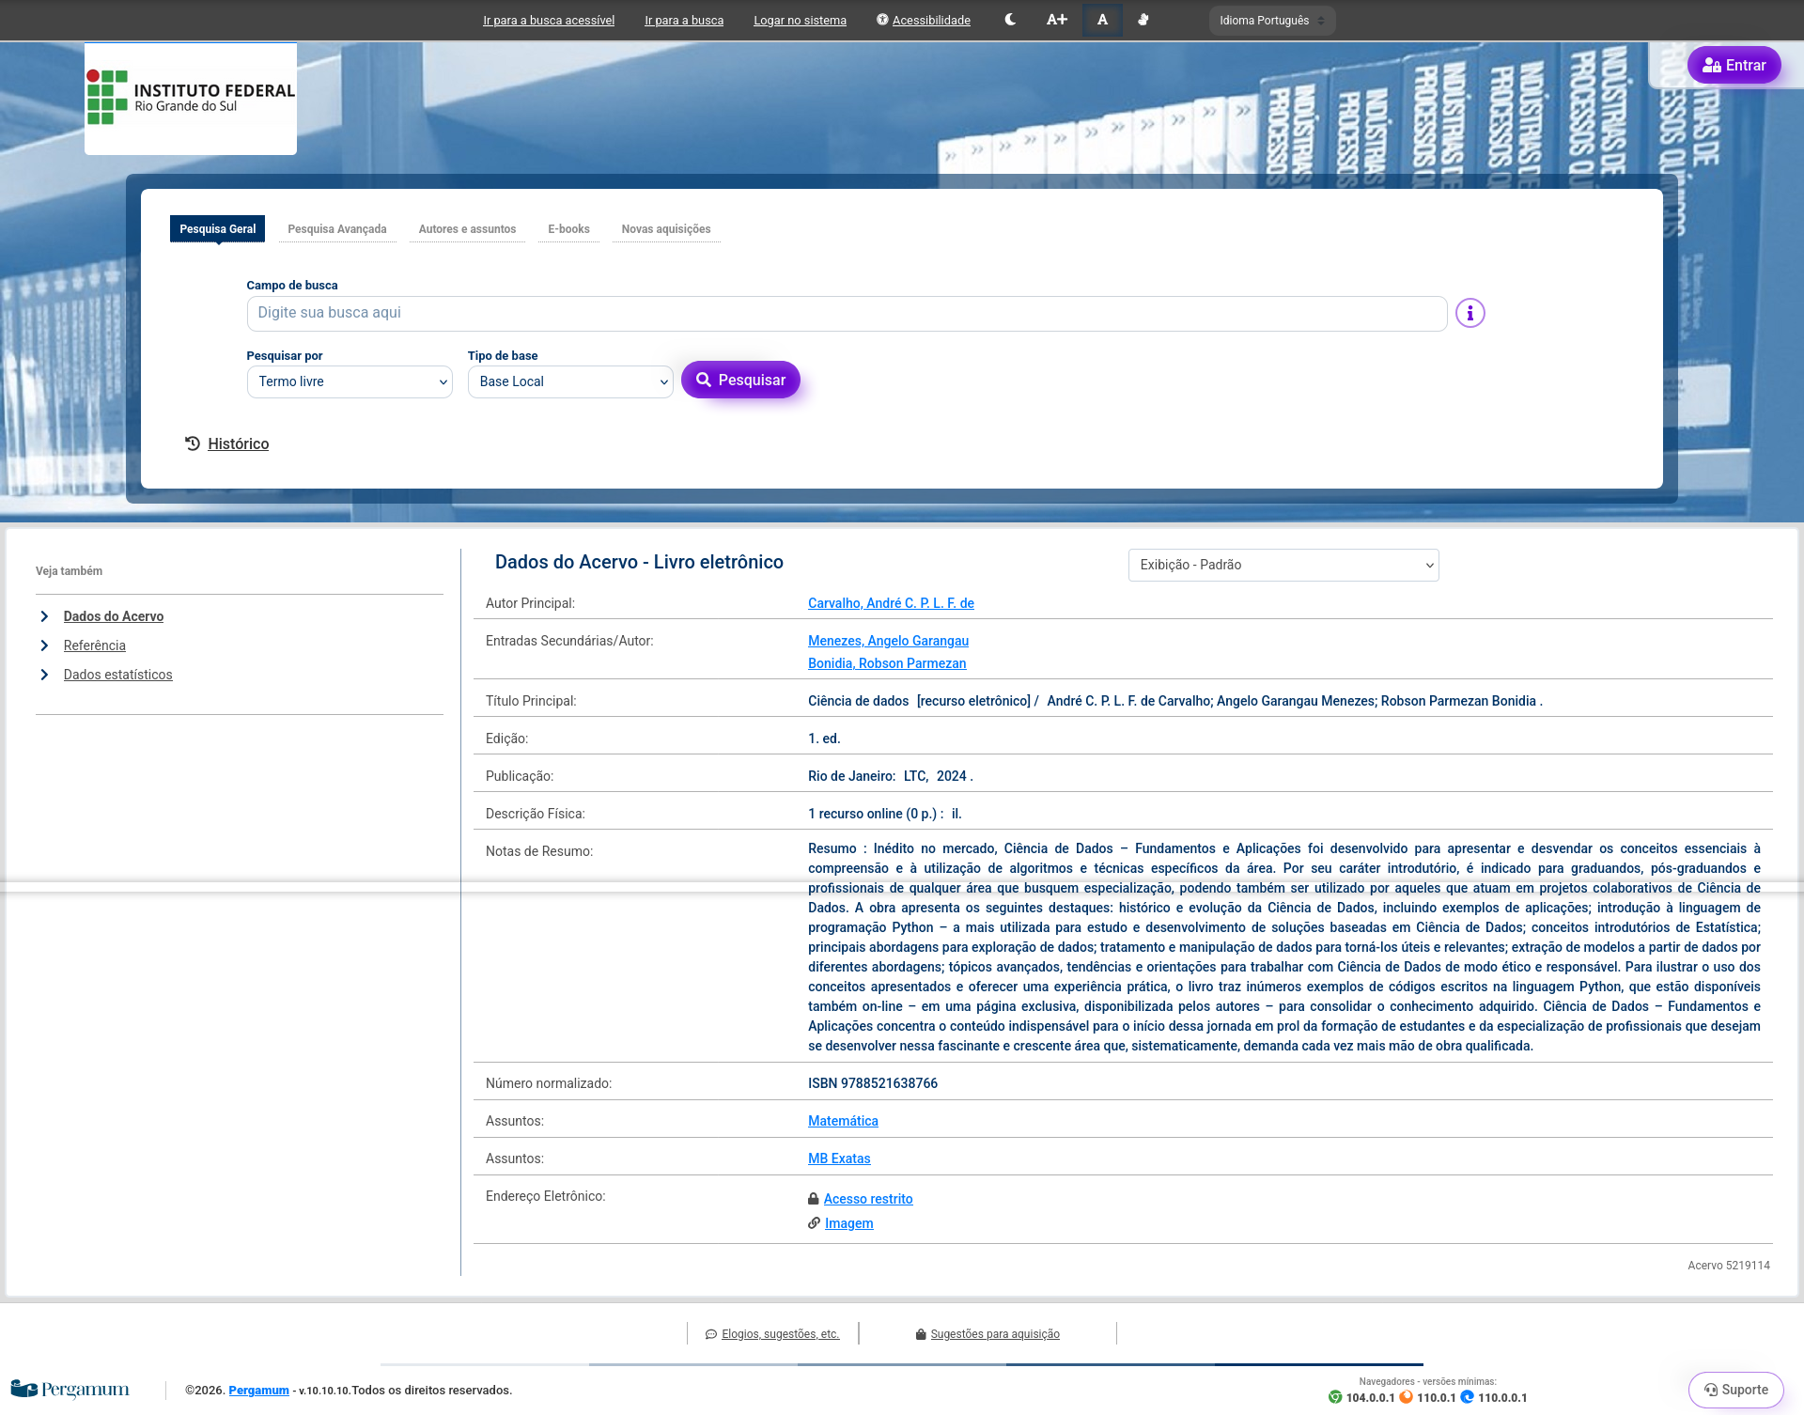Screen dimensions: 1804x1415
Task: Open the Termo livre dropdown
Action: (350, 381)
